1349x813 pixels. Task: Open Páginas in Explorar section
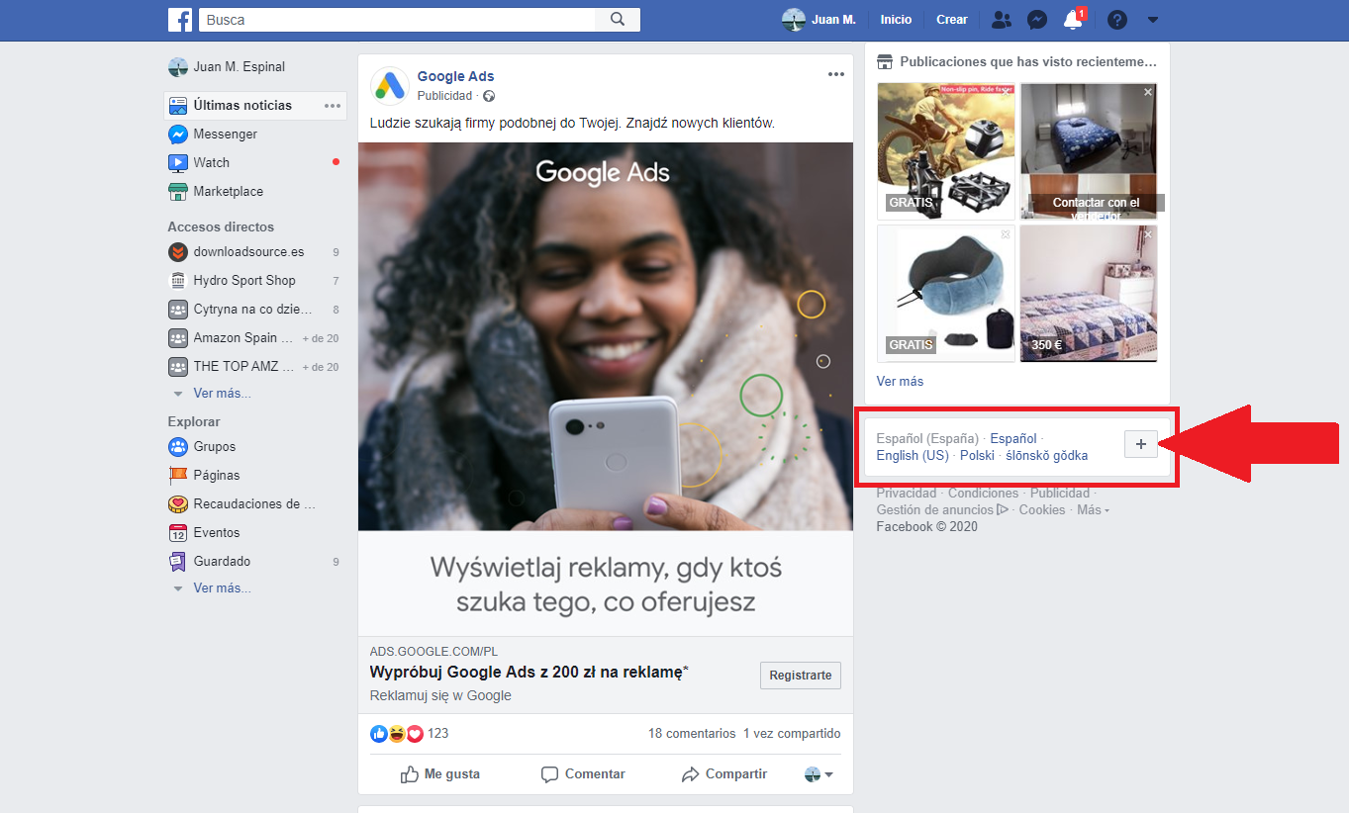point(217,476)
